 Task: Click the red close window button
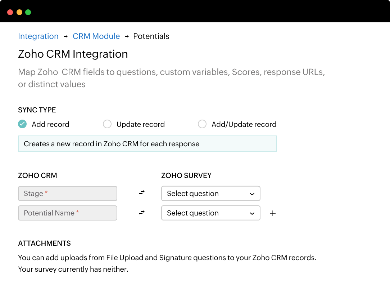(x=10, y=12)
